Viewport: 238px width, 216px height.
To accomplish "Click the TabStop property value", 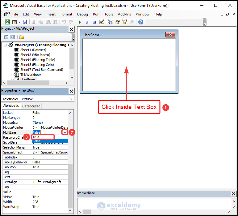I will coord(50,167).
